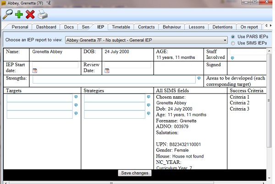Click the 'All SIMS fields' column header

tap(172, 90)
